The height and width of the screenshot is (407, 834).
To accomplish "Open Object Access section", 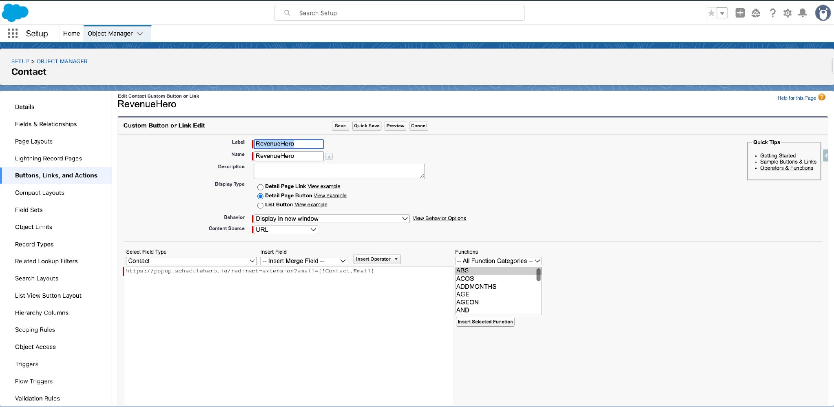I will [x=35, y=347].
